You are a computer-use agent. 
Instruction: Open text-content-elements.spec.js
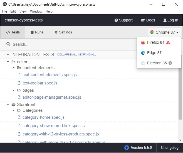tap(50, 75)
